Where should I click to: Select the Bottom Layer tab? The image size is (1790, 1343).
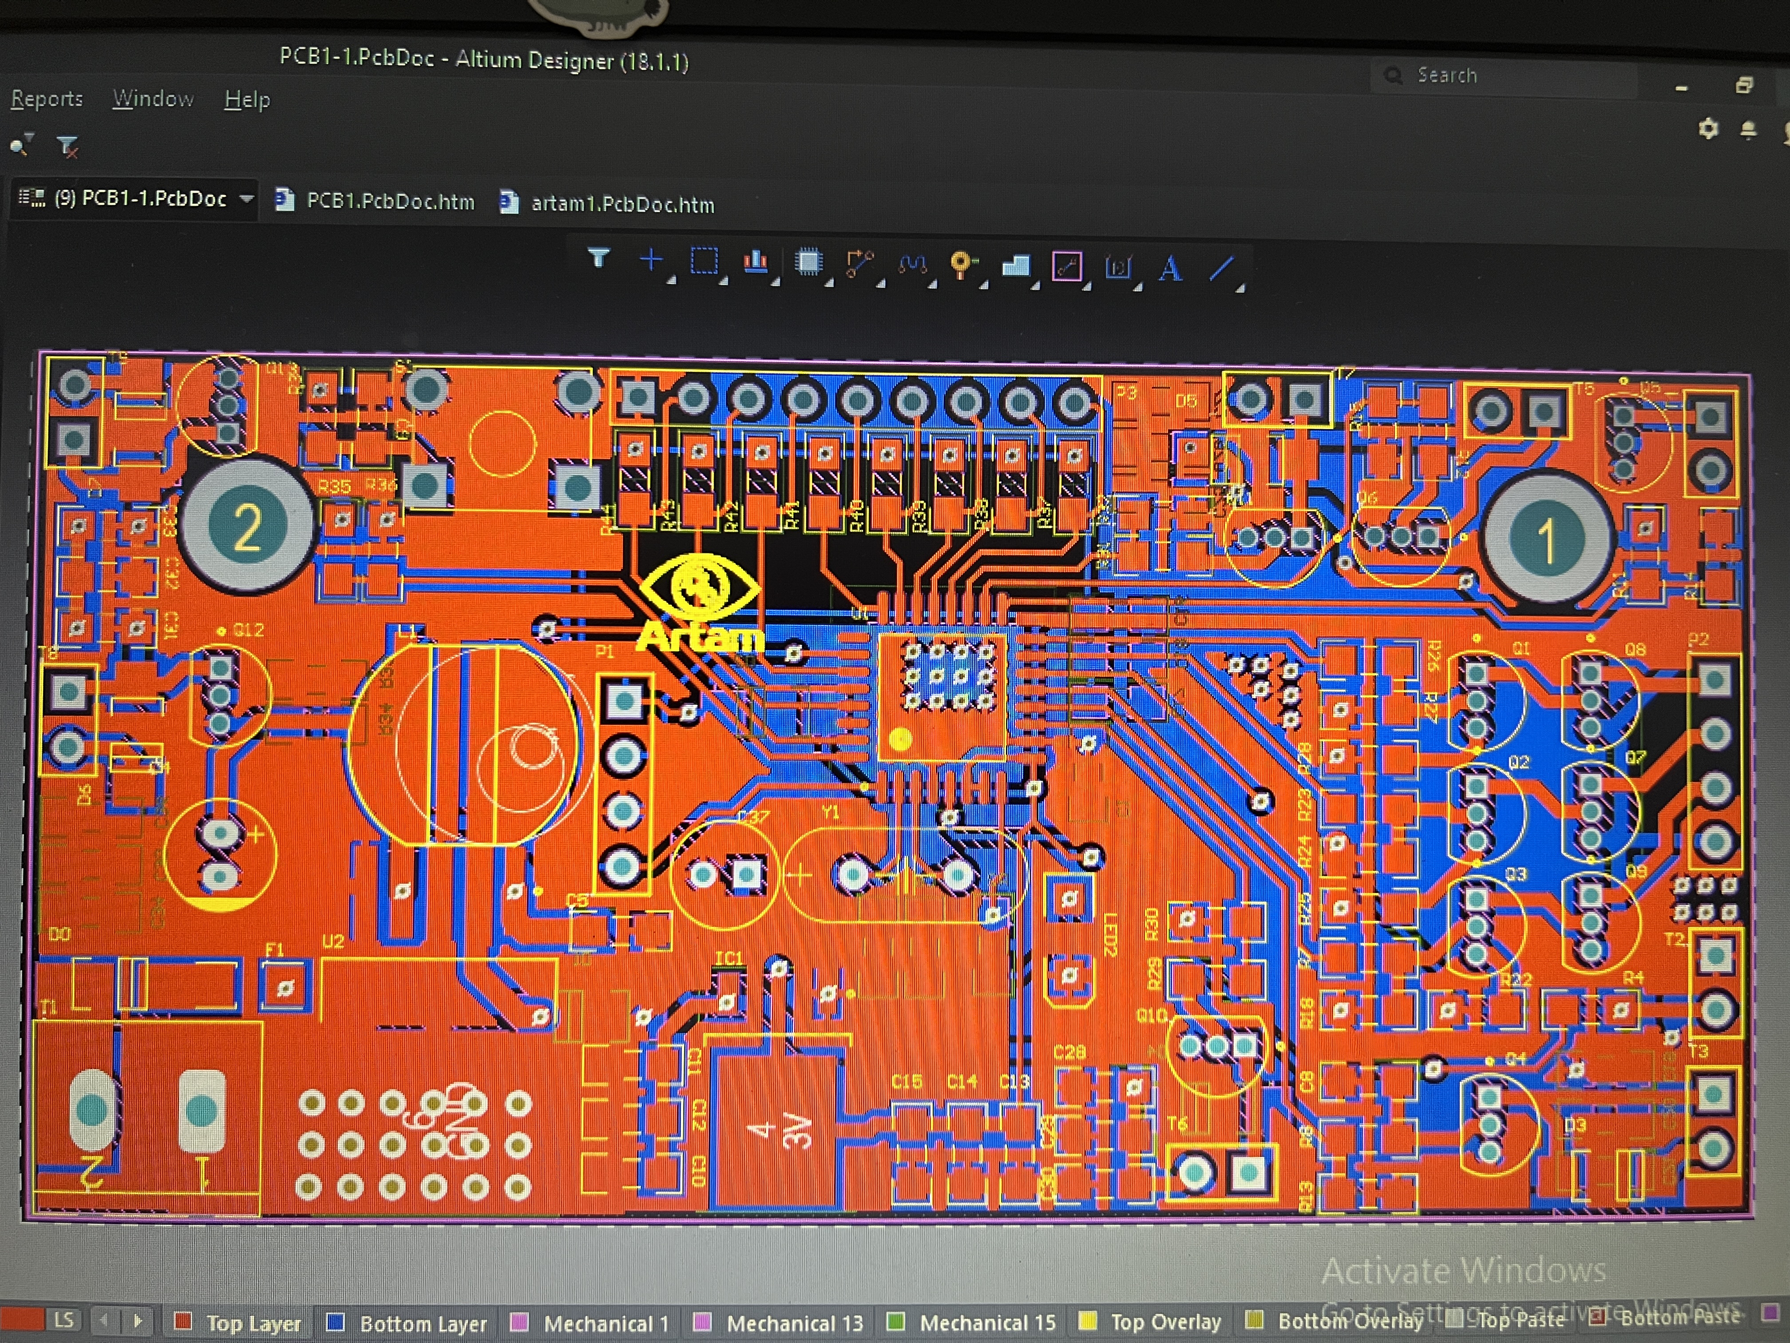(407, 1323)
